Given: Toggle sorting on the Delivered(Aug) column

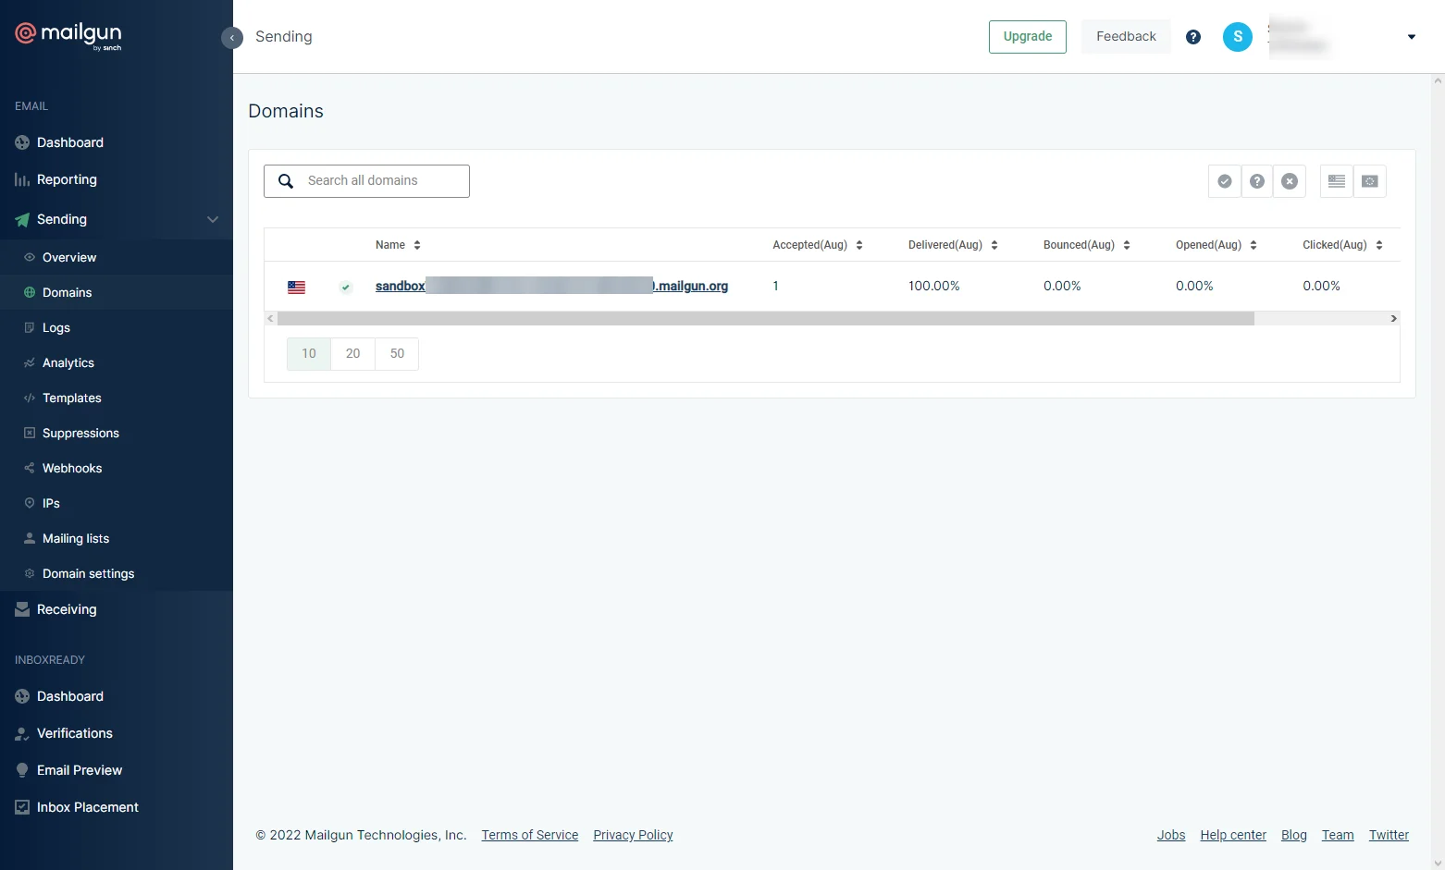Looking at the screenshot, I should tap(994, 244).
